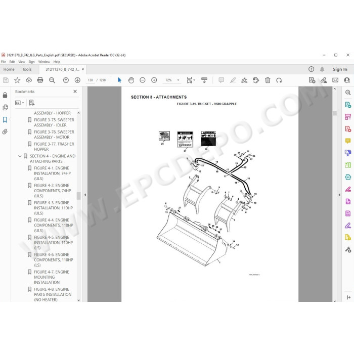Open the Sign menu

tap(31, 62)
